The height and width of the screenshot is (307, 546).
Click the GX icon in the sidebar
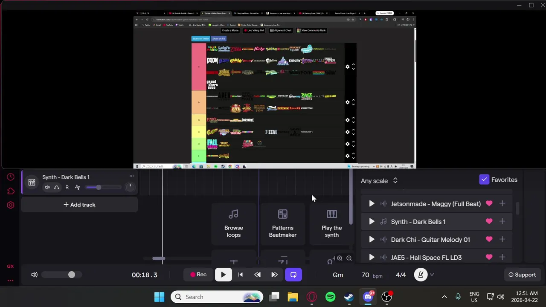[x=10, y=266]
